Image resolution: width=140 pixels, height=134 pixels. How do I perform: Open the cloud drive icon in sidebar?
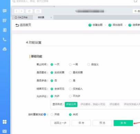point(4,49)
